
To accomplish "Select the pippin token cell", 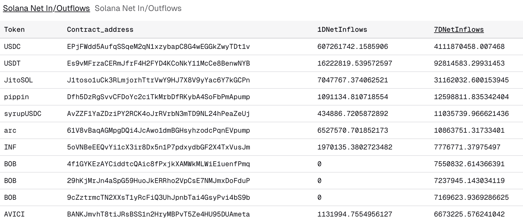I will tap(16, 97).
